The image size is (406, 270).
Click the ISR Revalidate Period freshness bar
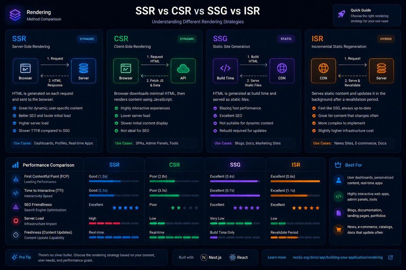295,237
